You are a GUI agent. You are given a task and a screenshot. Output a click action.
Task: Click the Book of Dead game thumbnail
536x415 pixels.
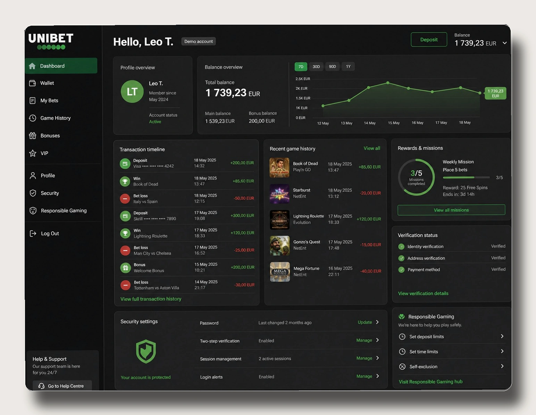click(x=279, y=168)
